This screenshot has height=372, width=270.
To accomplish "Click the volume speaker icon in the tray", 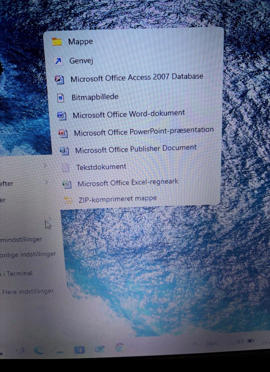I will pos(240,341).
